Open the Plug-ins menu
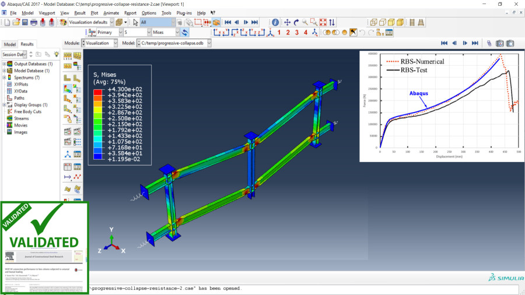This screenshot has width=525, height=295. [184, 13]
